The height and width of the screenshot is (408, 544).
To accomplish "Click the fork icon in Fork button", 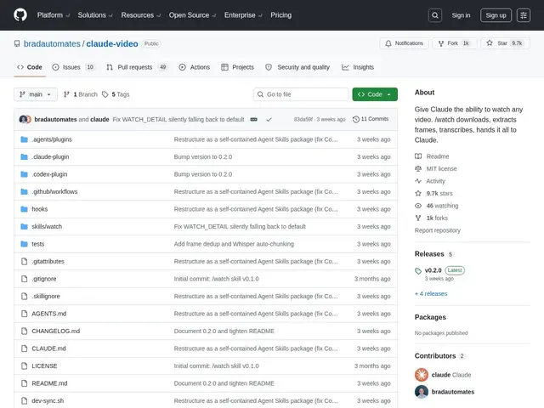I will [441, 43].
